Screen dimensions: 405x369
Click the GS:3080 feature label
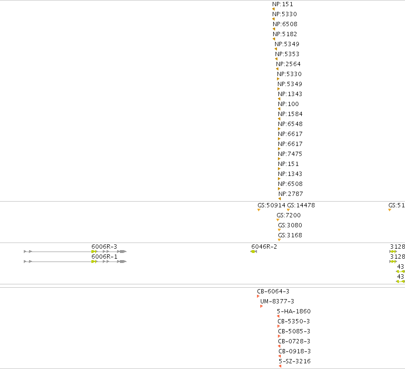point(290,225)
